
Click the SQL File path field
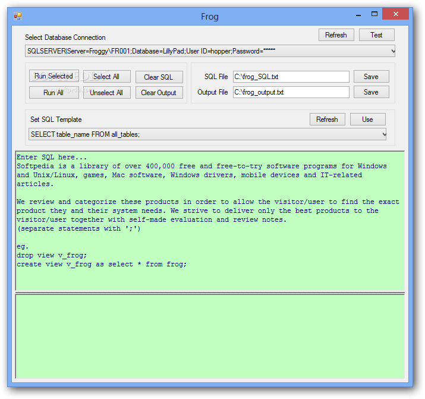291,77
